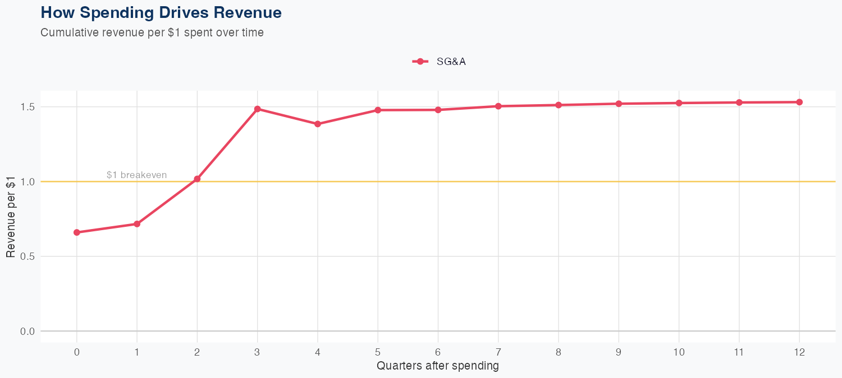Screen dimensions: 842x378
Task: Click the 'How Spending Drives Revenue' title
Action: [x=161, y=12]
